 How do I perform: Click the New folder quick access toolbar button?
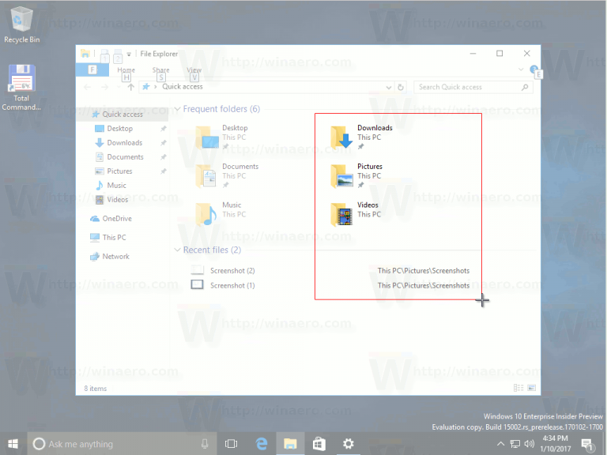118,55
